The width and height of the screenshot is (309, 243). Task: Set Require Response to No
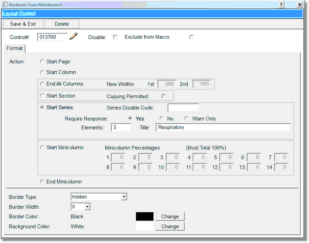tap(162, 118)
